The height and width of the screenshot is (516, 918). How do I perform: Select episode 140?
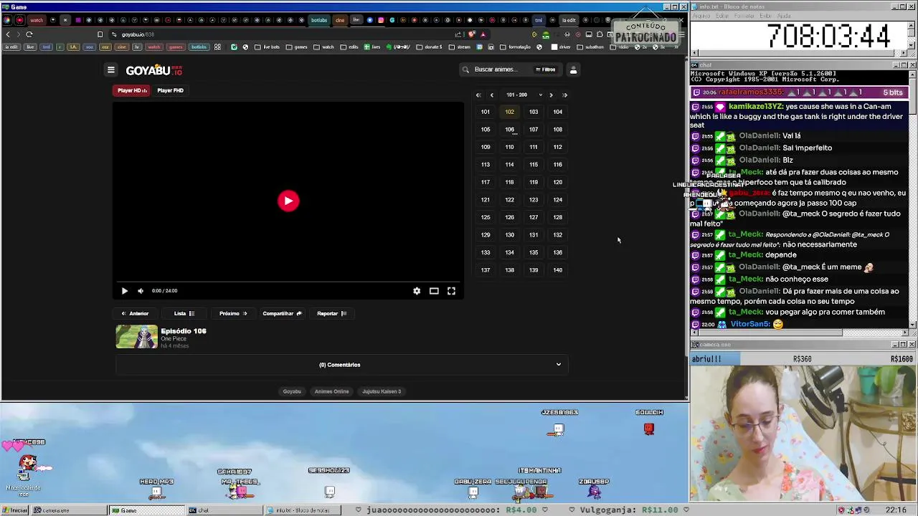point(557,270)
